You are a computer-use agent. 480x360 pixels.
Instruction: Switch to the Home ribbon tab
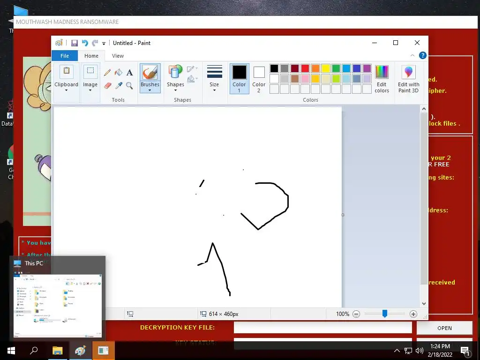point(91,56)
